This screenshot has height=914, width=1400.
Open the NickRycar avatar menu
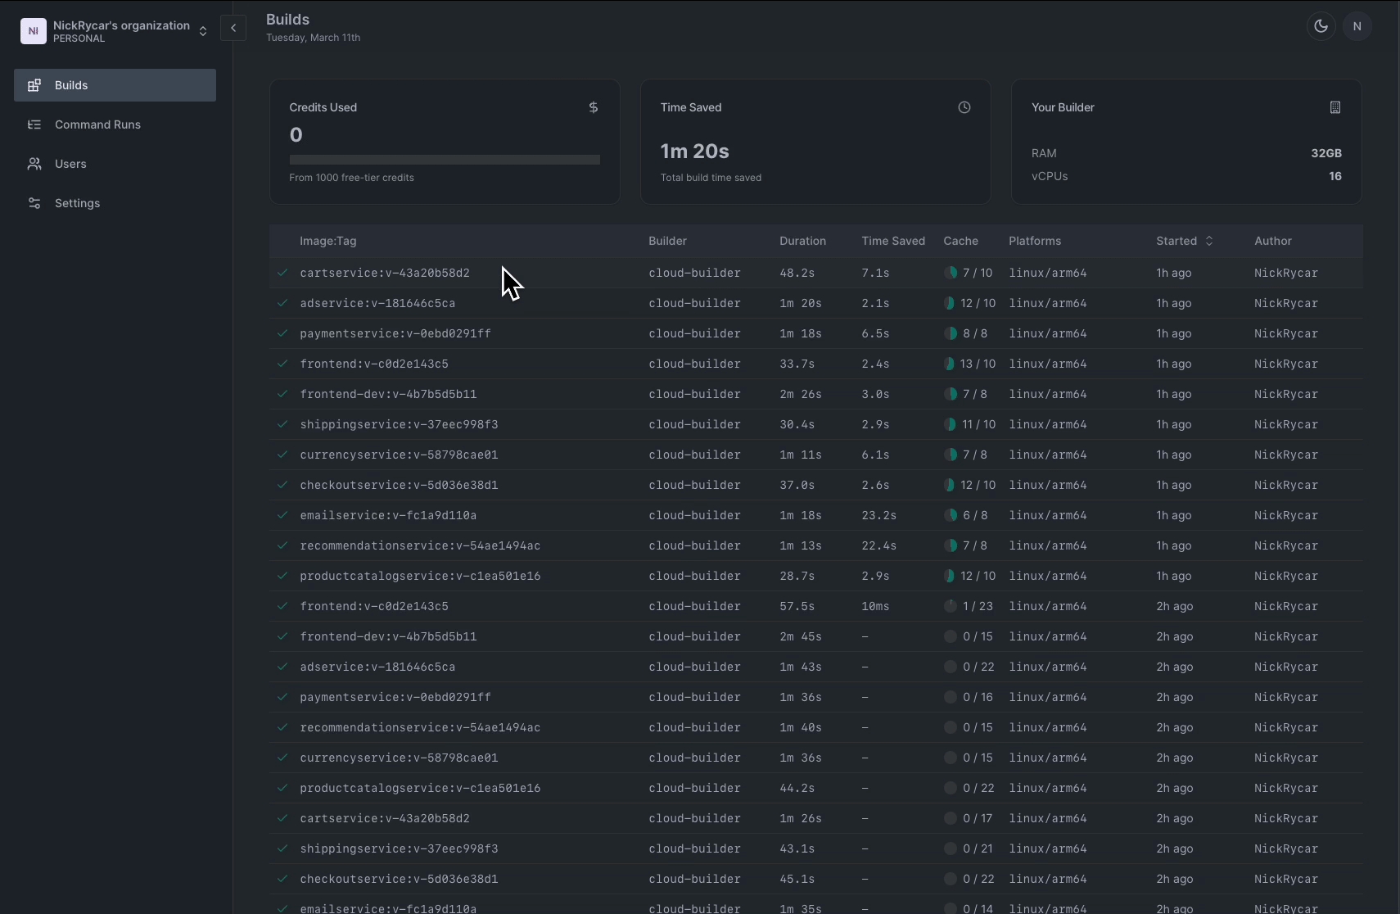[x=1358, y=25]
